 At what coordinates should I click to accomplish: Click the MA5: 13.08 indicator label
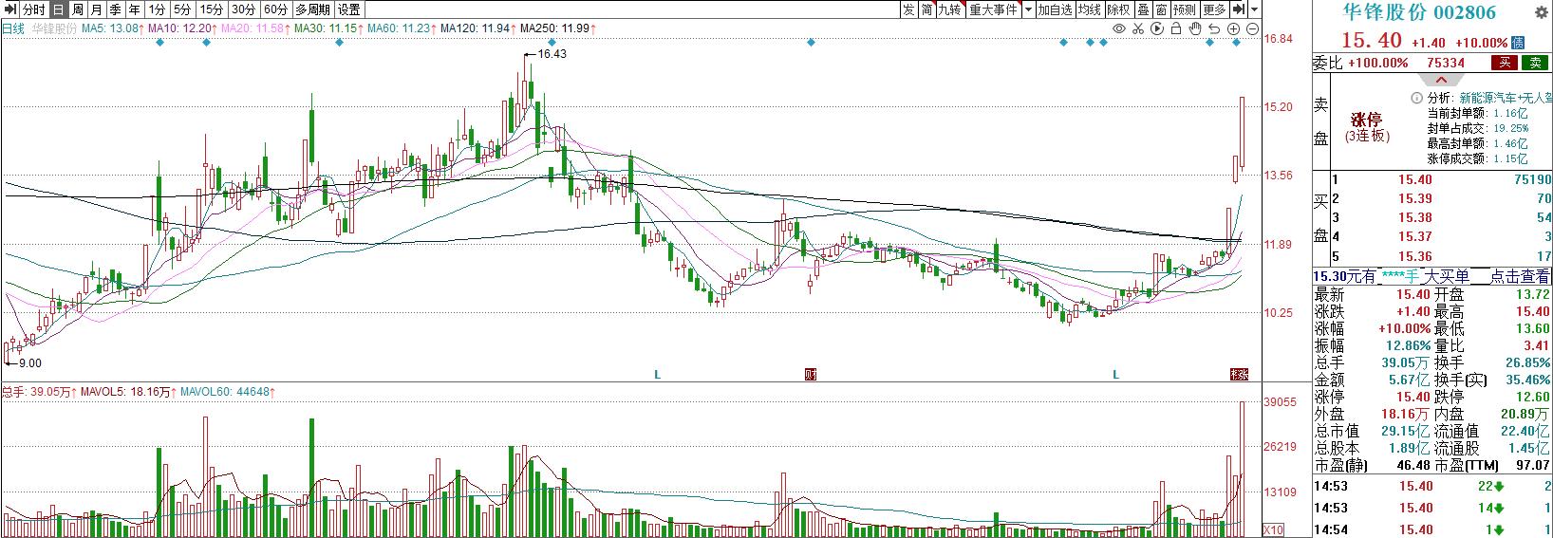[x=112, y=28]
